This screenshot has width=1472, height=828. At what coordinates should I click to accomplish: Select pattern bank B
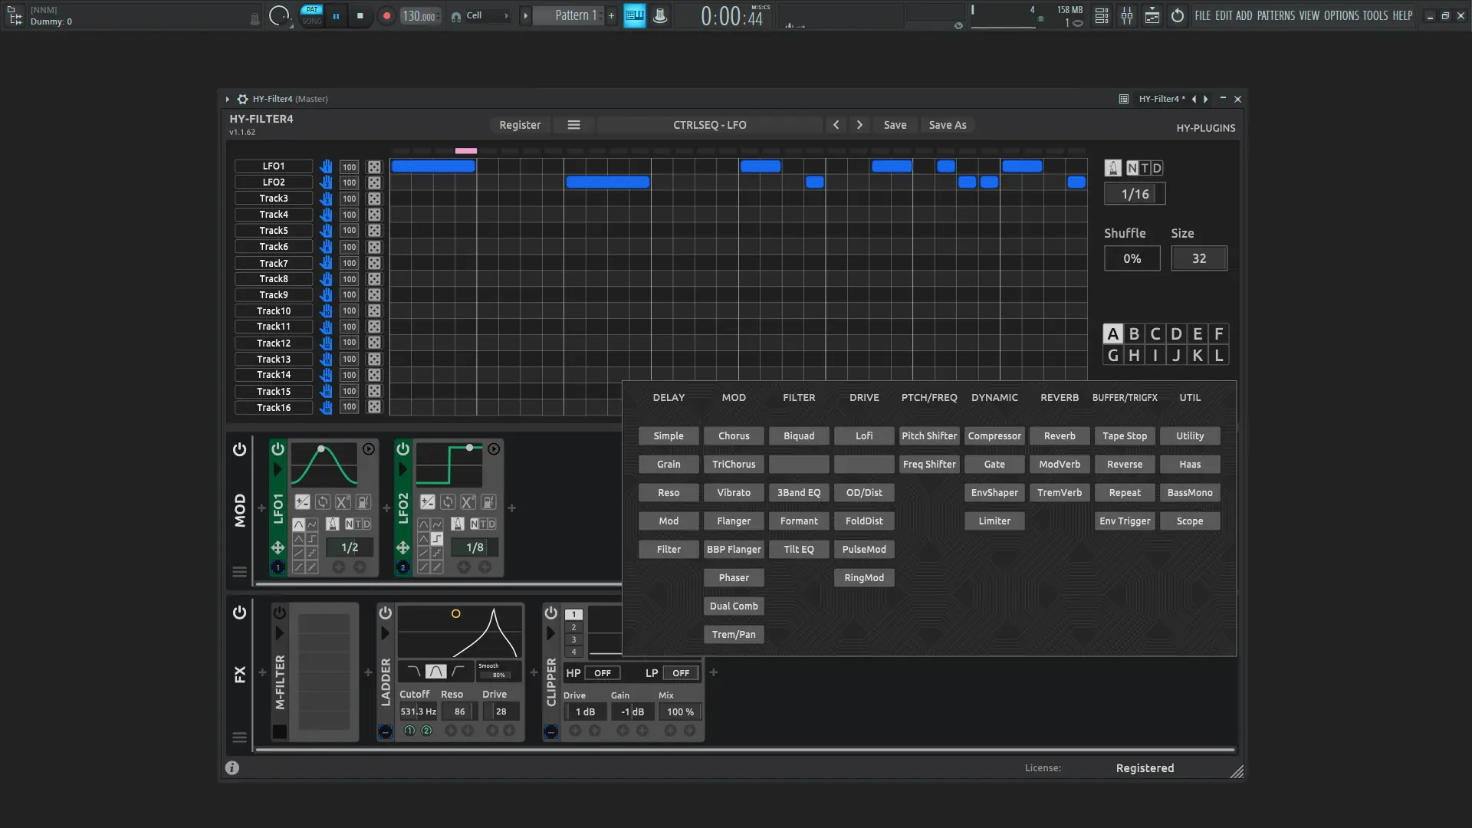[x=1134, y=334]
